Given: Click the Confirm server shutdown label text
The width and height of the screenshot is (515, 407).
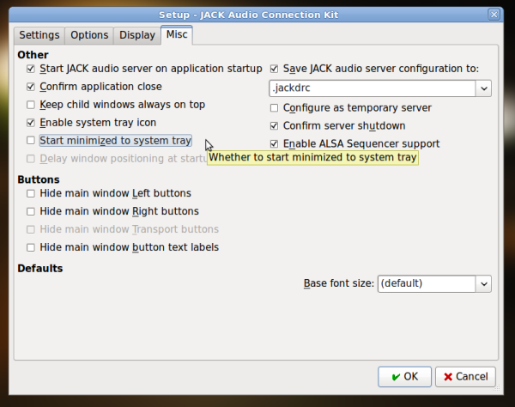Looking at the screenshot, I should coord(344,126).
